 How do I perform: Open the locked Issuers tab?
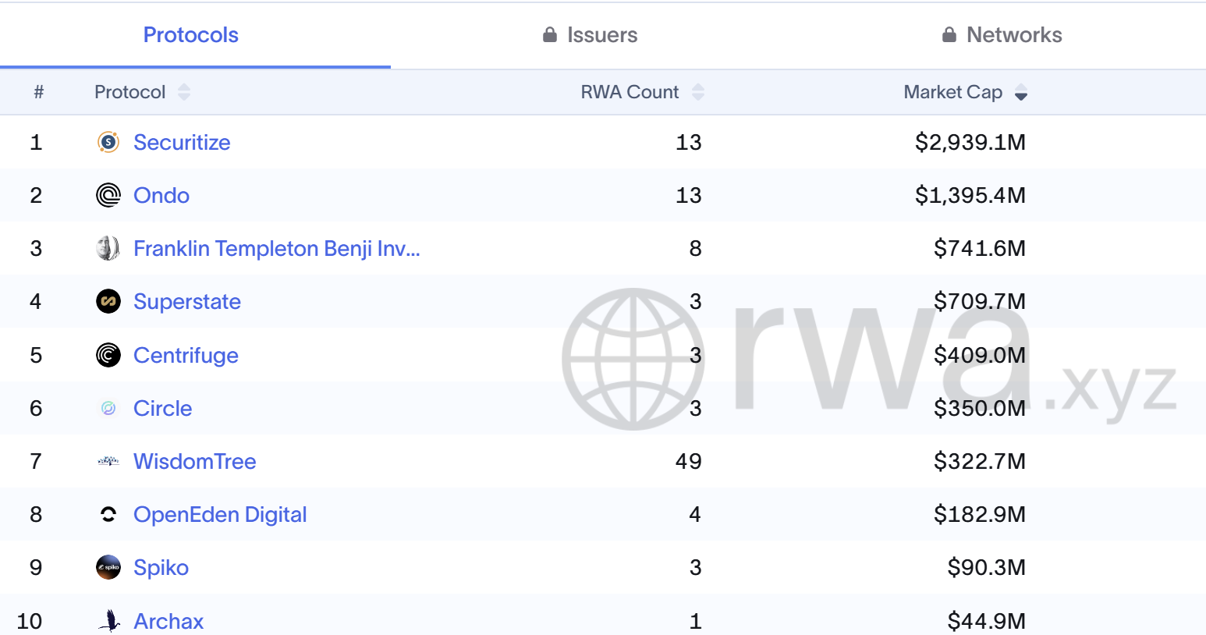pos(591,35)
